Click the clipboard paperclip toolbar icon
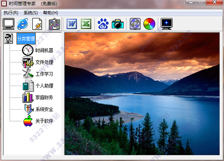The image size is (224, 161). click(x=55, y=24)
